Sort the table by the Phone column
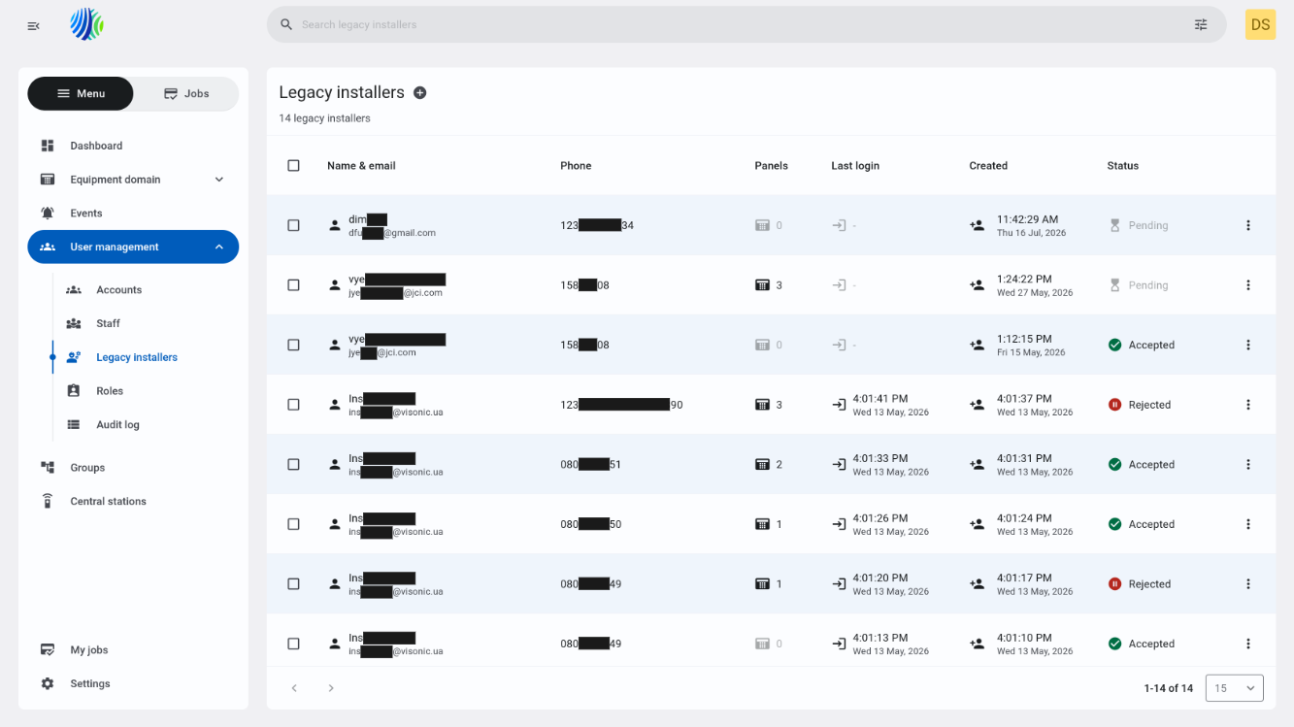1294x727 pixels. 576,166
